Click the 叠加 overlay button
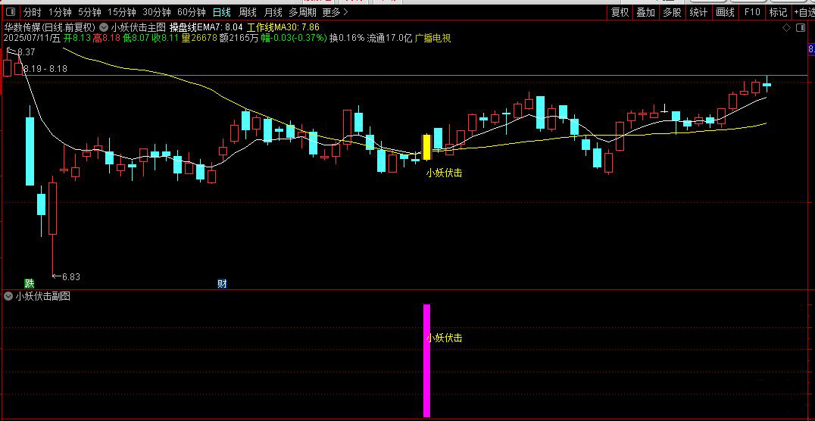 646,12
